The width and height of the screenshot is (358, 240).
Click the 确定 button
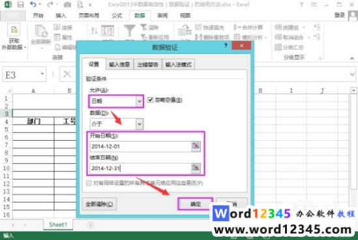(x=196, y=203)
